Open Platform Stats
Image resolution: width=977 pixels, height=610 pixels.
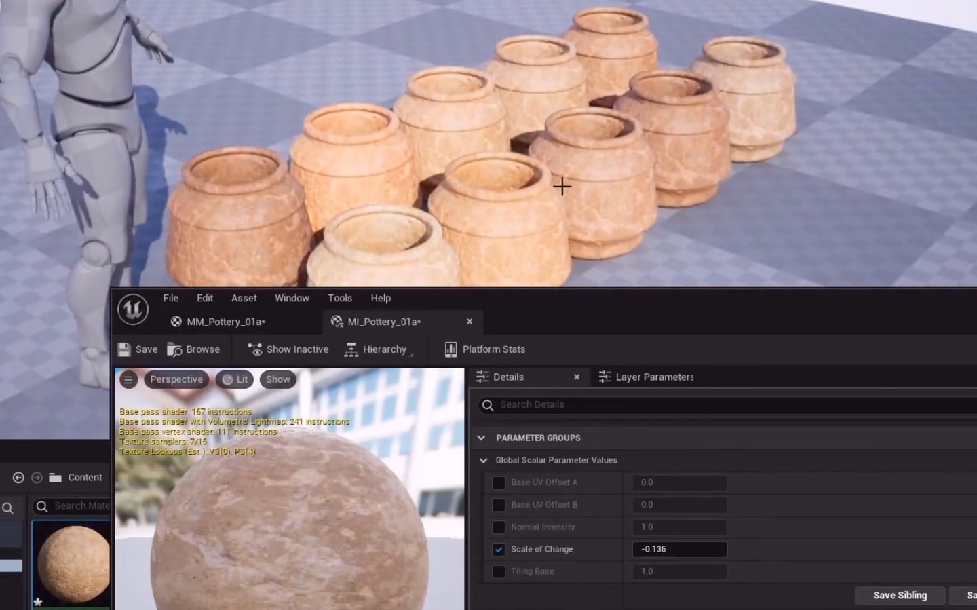pyautogui.click(x=484, y=349)
